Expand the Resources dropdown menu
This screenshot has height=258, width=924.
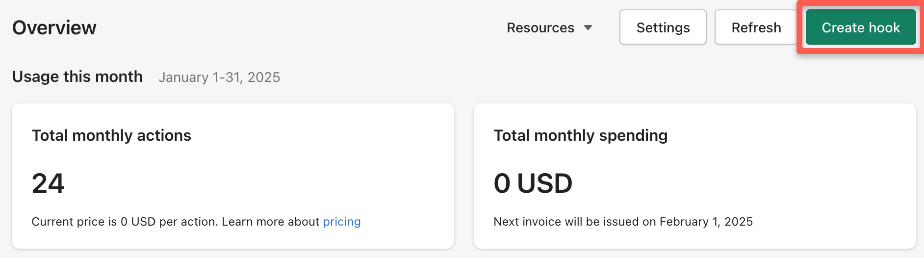coord(549,28)
